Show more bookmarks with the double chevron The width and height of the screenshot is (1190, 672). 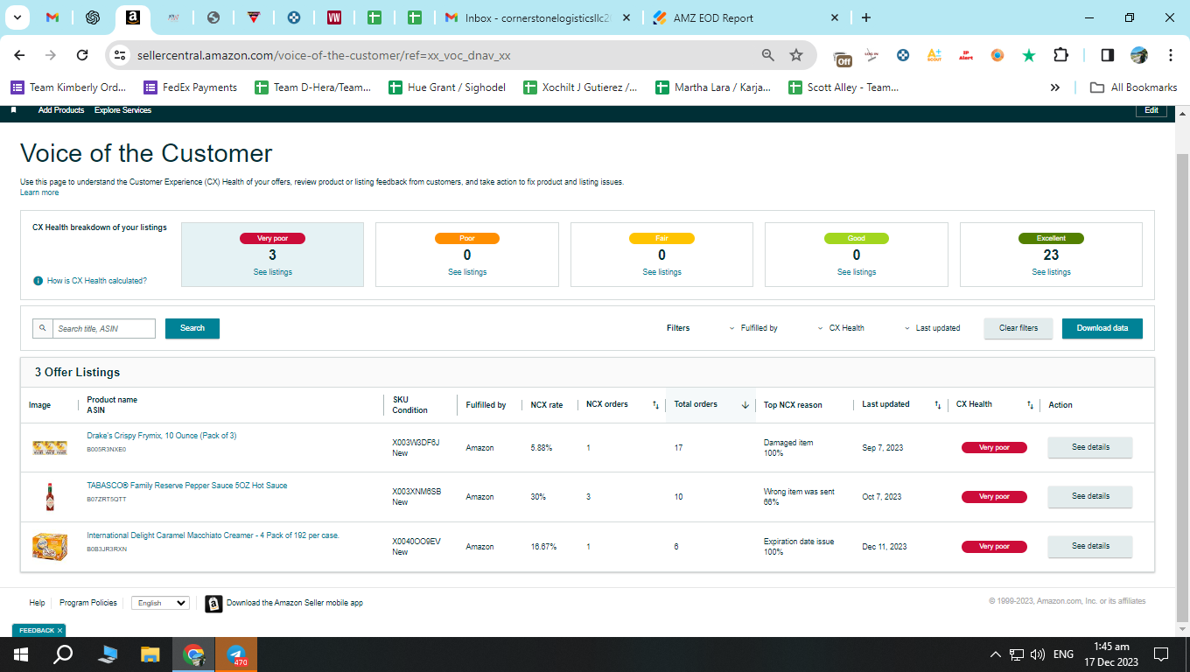tap(1055, 87)
